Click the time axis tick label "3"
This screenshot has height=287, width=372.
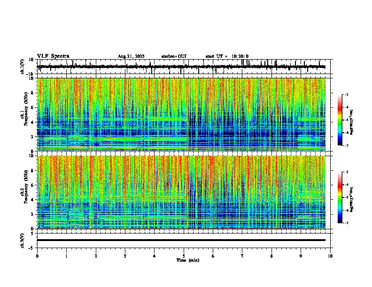pyautogui.click(x=125, y=256)
